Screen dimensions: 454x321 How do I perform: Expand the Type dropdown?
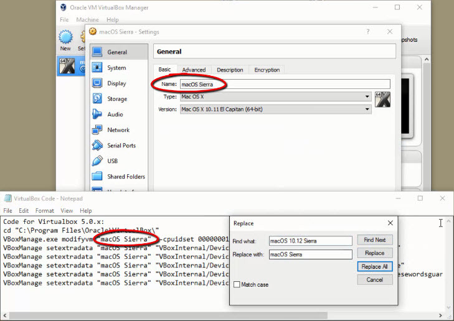[367, 96]
